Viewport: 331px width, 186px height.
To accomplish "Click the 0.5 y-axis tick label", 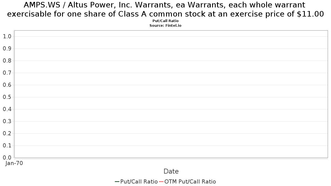I will (7, 97).
